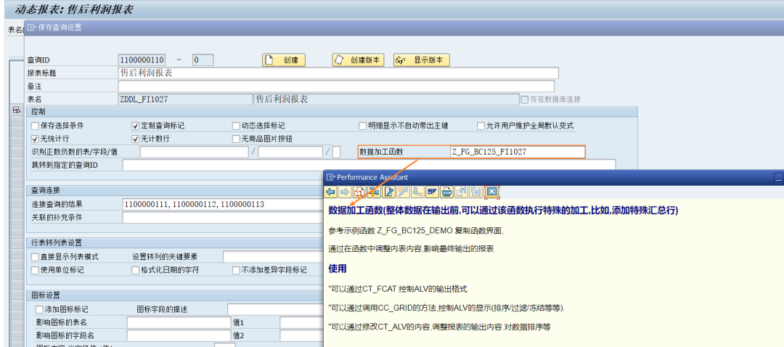Viewport: 784px width, 347px height.
Task: Click the 连接查询的结果 field
Action: coord(223,204)
